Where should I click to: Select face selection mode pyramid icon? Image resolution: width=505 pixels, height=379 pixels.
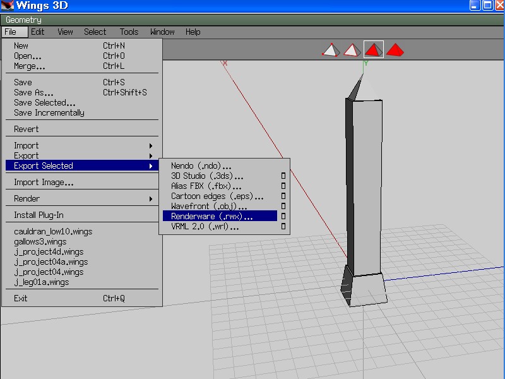(x=374, y=49)
